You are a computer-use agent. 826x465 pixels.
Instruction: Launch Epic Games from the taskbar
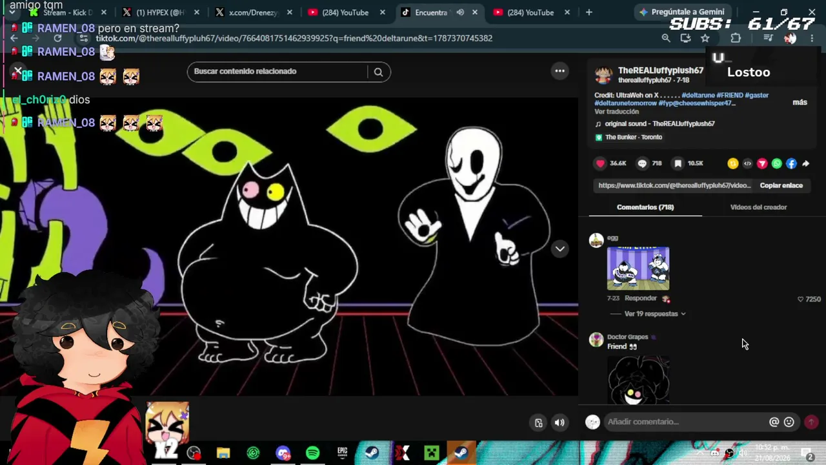tap(343, 453)
